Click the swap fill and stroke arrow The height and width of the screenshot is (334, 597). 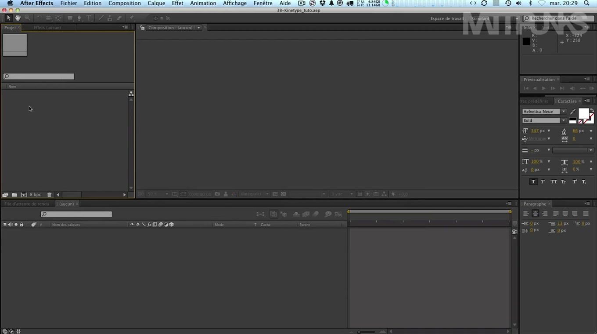(x=592, y=110)
